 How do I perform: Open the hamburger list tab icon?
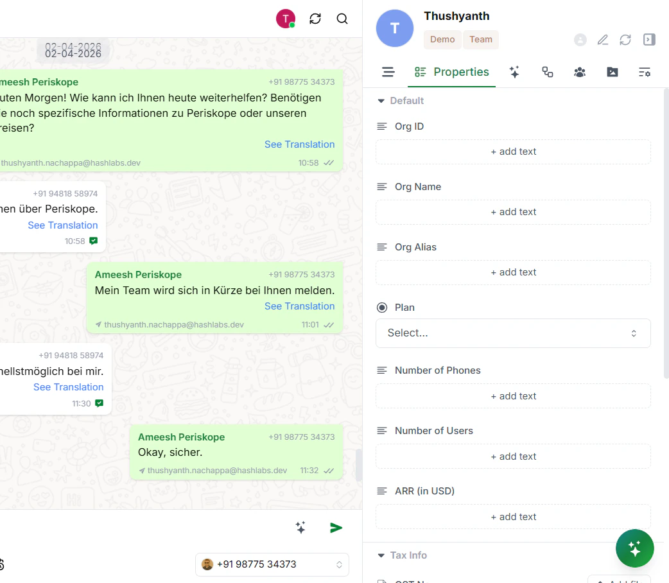(x=388, y=72)
